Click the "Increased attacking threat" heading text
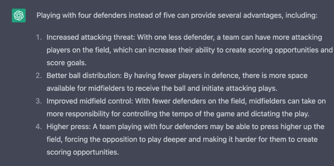The width and height of the screenshot is (334, 166). click(x=90, y=37)
